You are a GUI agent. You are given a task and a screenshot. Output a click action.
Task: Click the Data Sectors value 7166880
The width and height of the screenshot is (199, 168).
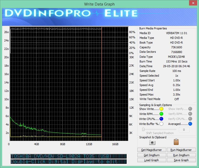tap(176, 52)
